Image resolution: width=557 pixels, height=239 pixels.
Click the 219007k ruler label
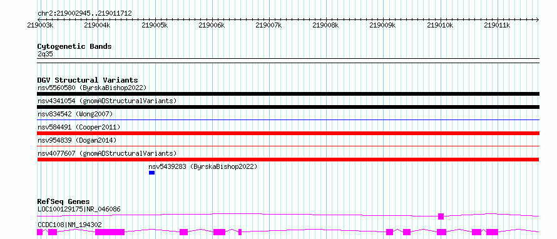pos(269,25)
